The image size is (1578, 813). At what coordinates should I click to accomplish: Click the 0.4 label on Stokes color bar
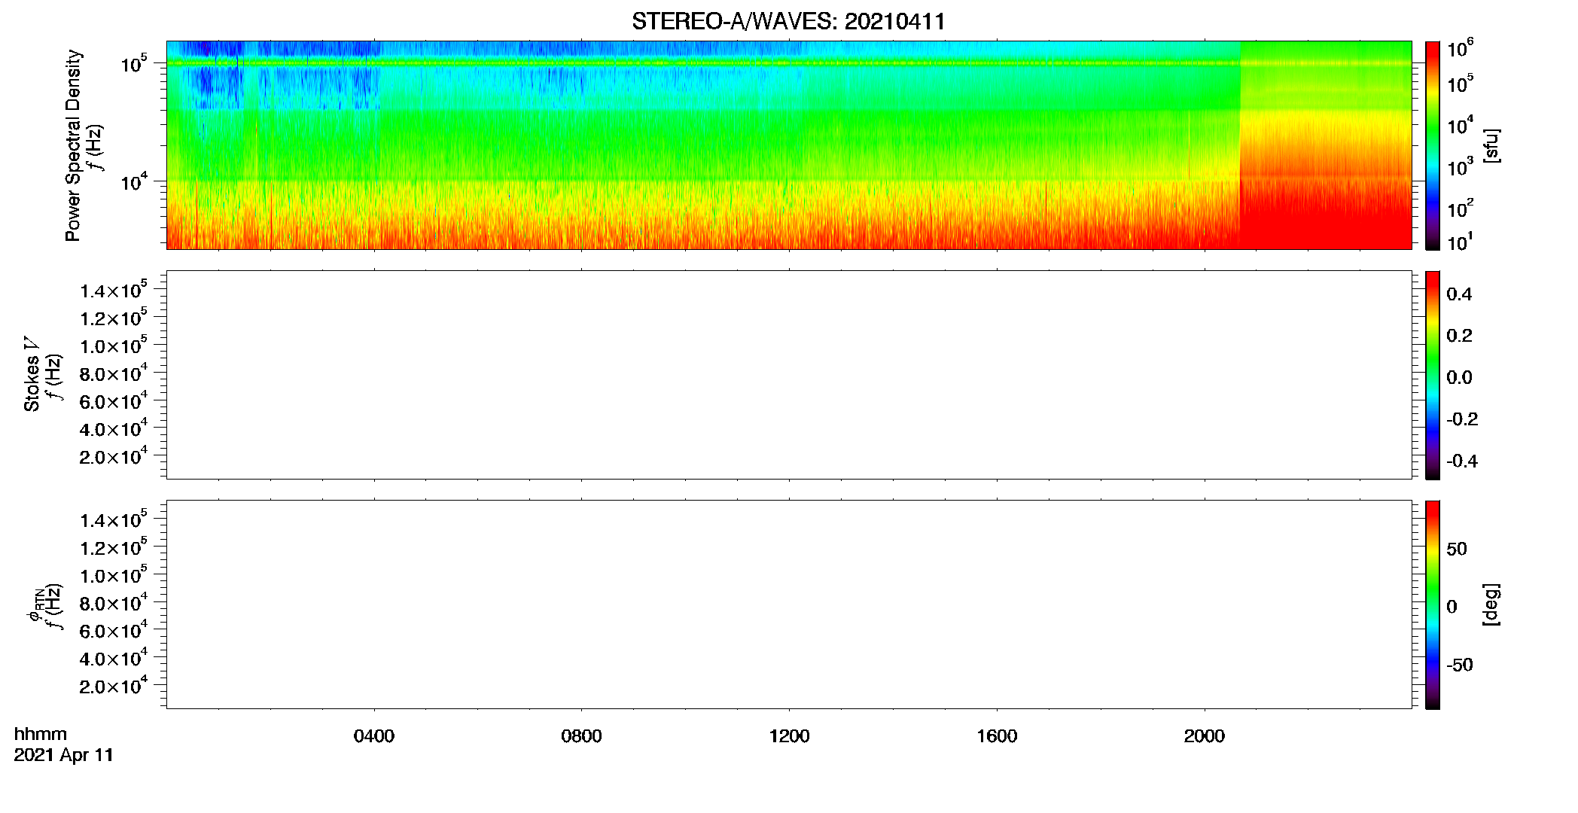pyautogui.click(x=1459, y=294)
